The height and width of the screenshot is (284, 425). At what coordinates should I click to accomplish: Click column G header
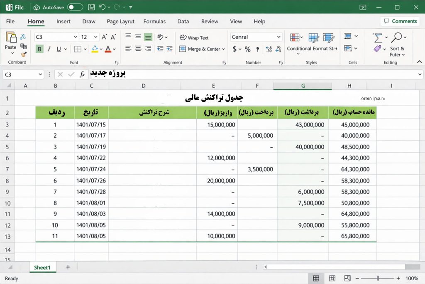(303, 86)
